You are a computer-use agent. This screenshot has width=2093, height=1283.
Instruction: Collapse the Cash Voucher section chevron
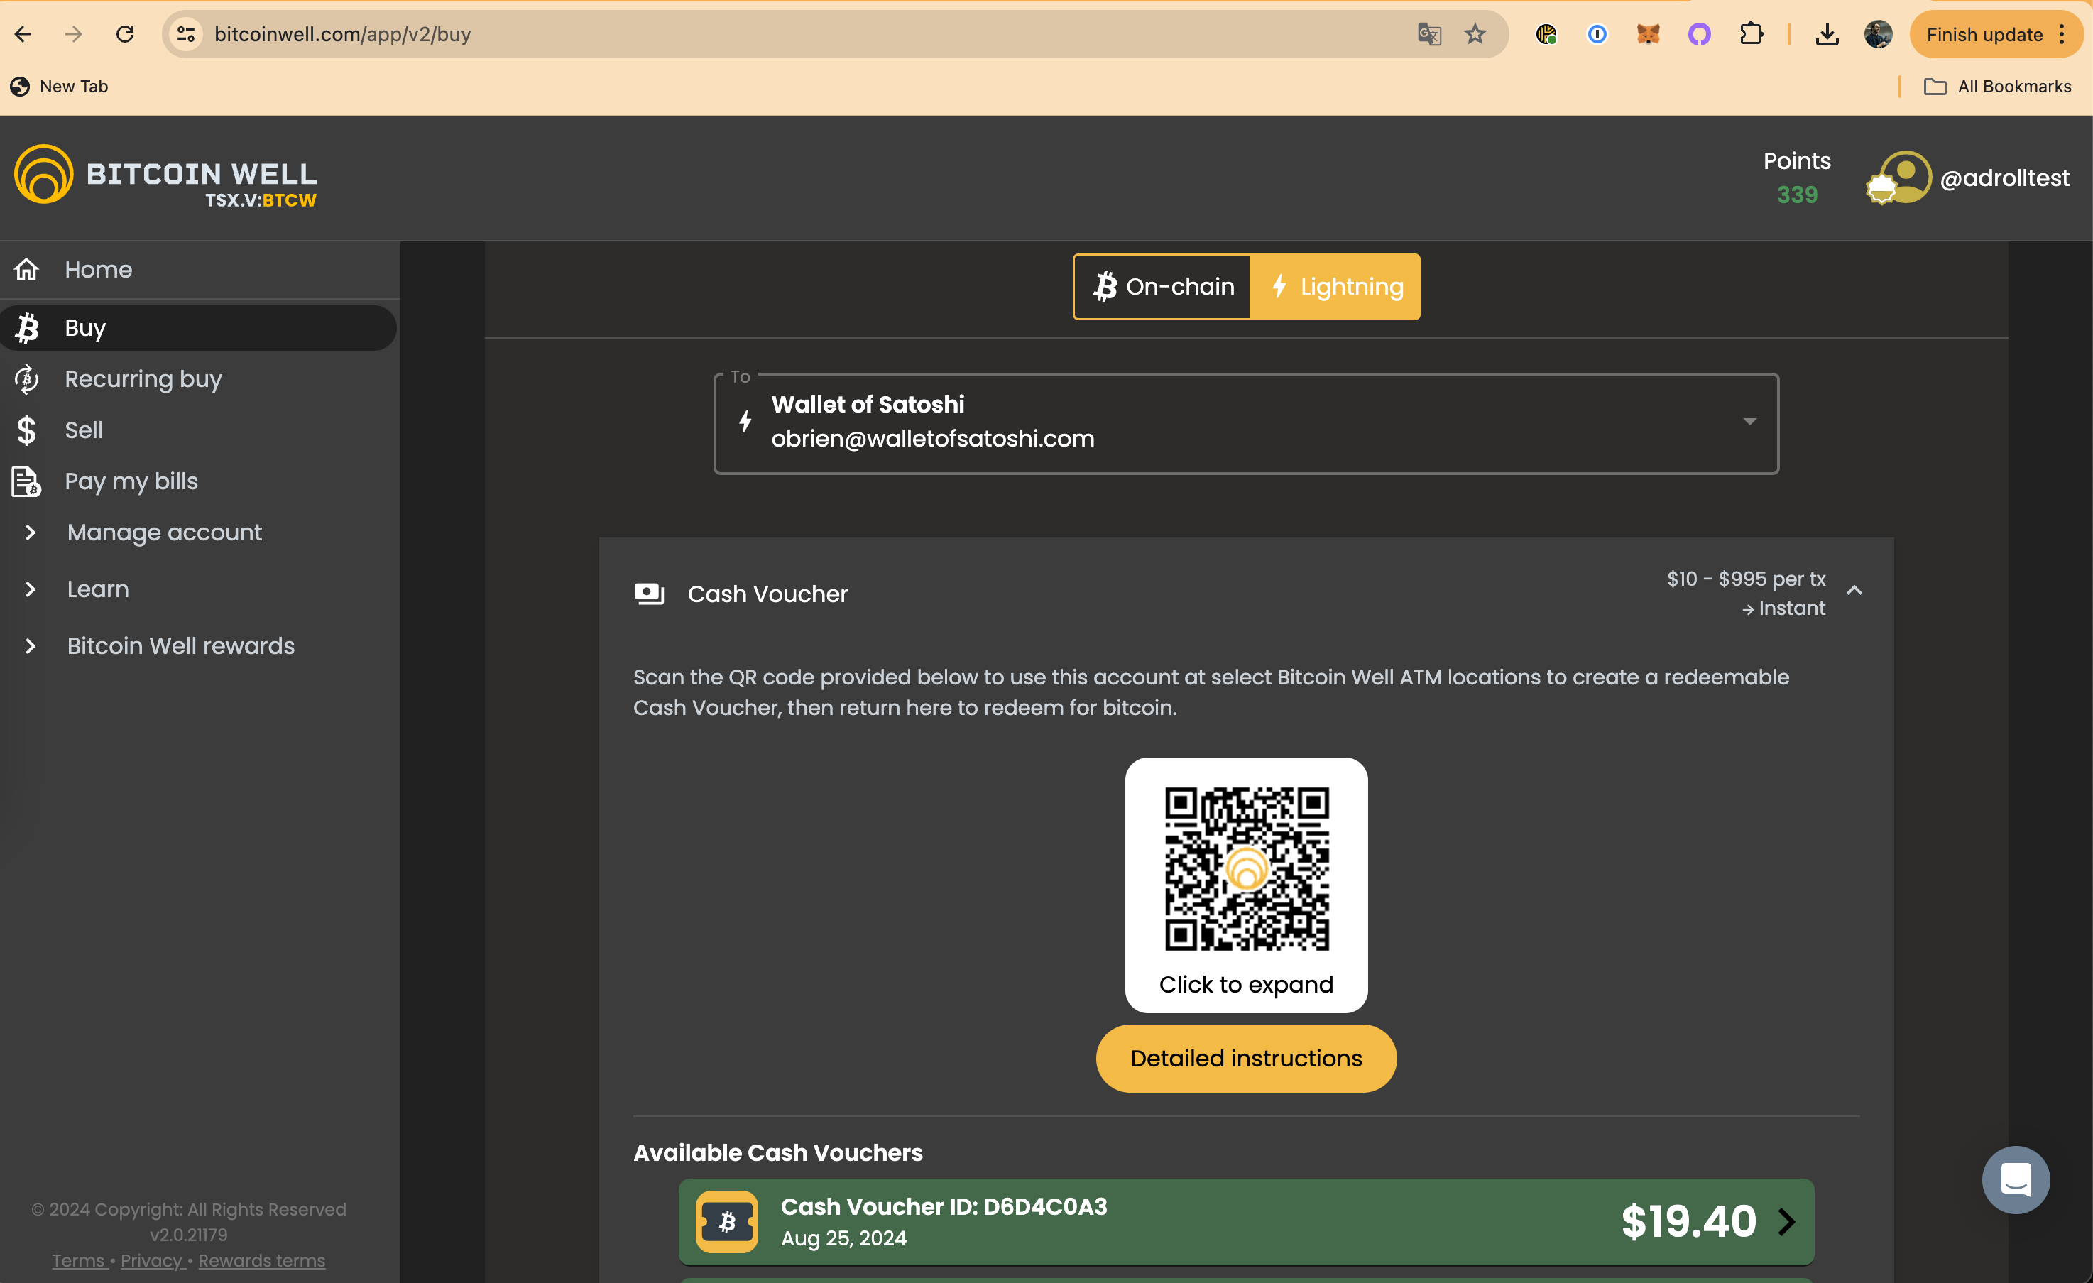click(1854, 591)
